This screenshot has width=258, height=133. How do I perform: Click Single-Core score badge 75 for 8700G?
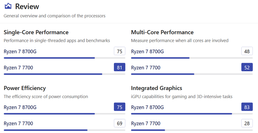coord(120,51)
